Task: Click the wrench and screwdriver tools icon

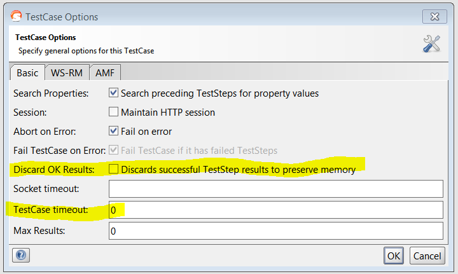Action: [x=432, y=44]
